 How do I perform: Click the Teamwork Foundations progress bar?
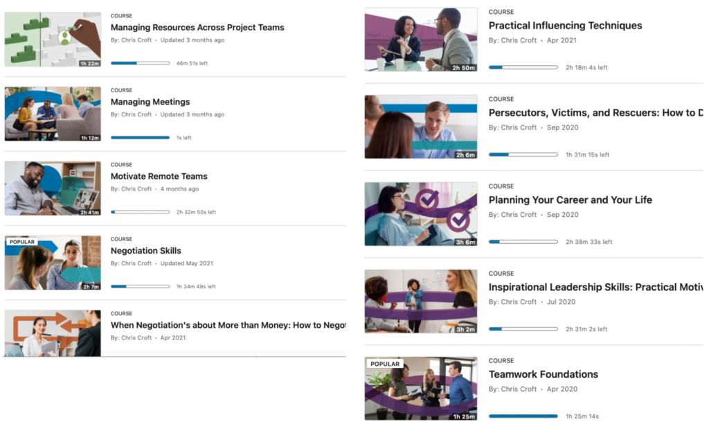(523, 416)
